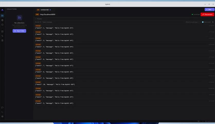Click the COLLECTIONS panel header
Image resolution: width=215 pixels, height=124 pixels.
click(12, 9)
